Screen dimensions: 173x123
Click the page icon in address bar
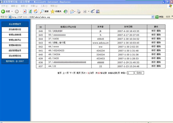(10, 17)
